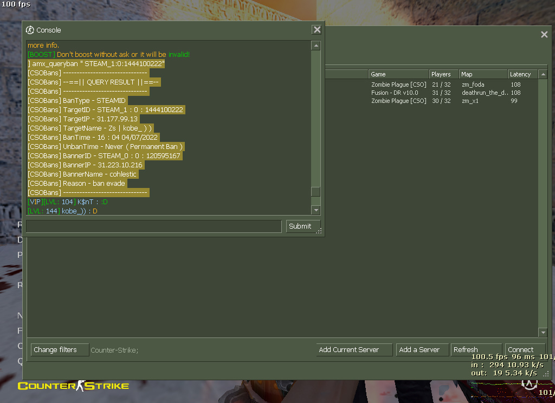Click the Counter-Strike logo
The height and width of the screenshot is (403, 555).
(x=73, y=386)
